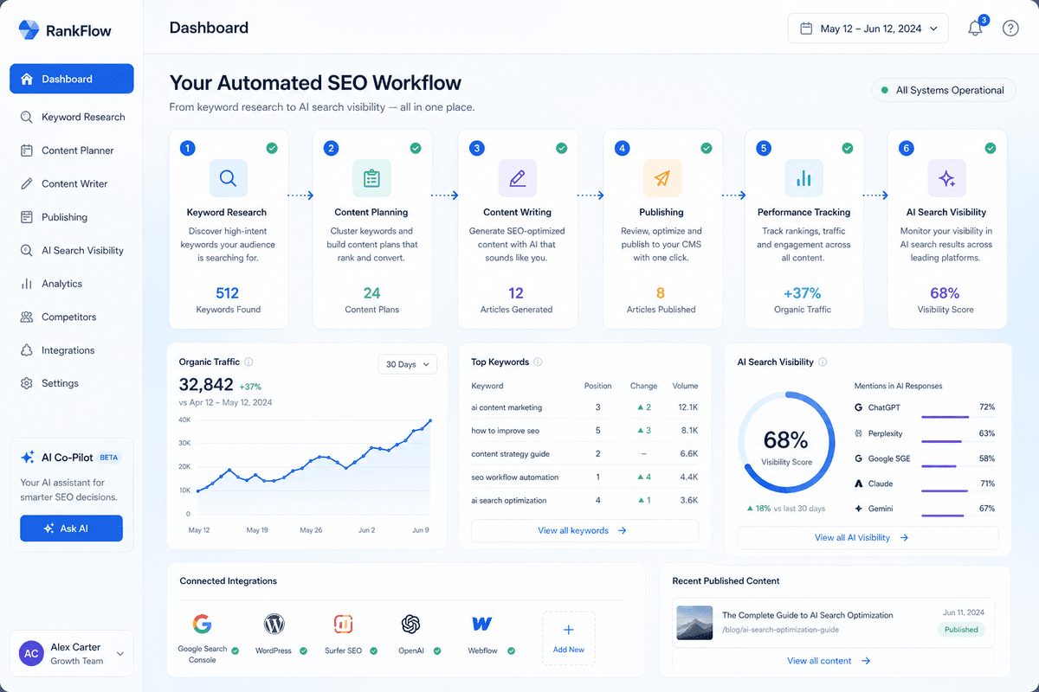The width and height of the screenshot is (1039, 692).
Task: Click connected check beside Webflow
Action: [512, 650]
